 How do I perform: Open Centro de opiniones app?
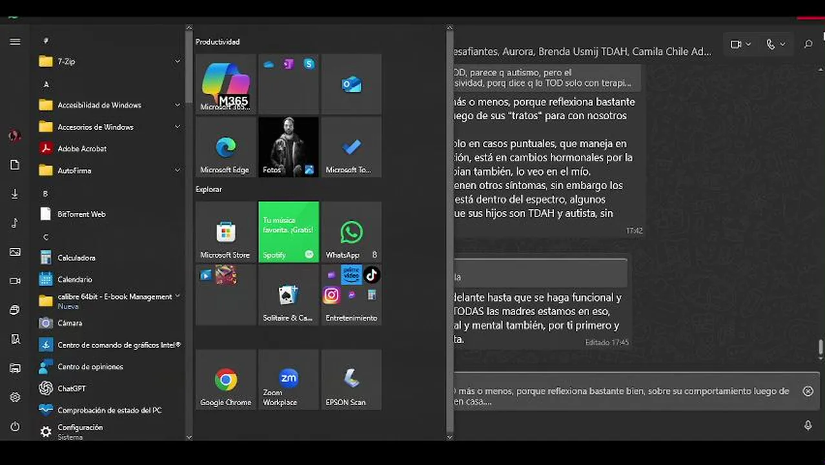click(110, 367)
